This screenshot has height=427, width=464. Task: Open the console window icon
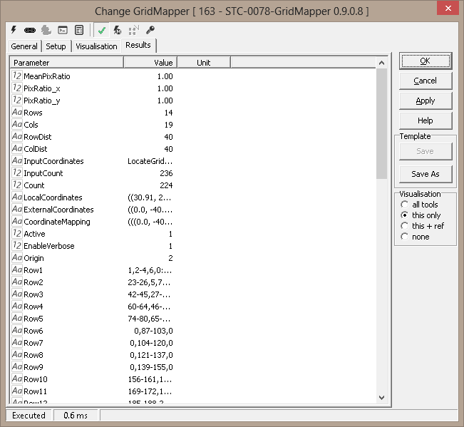pos(63,30)
